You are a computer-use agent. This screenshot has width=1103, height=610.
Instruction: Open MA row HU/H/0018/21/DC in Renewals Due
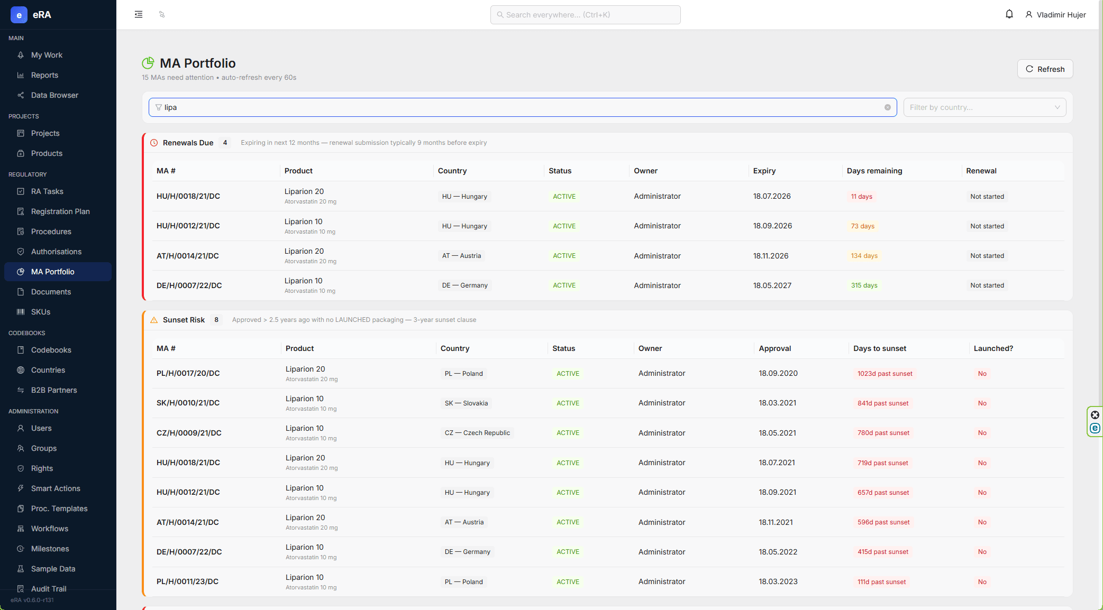click(608, 196)
